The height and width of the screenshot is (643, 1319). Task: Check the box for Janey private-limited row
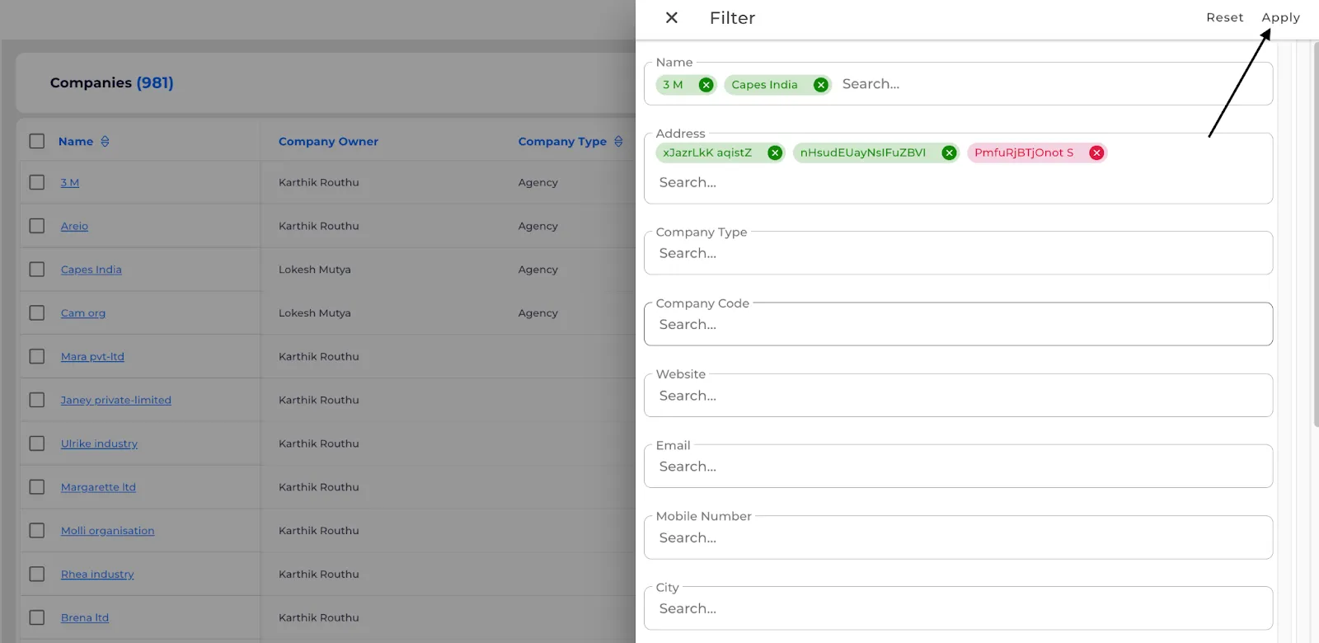[37, 400]
